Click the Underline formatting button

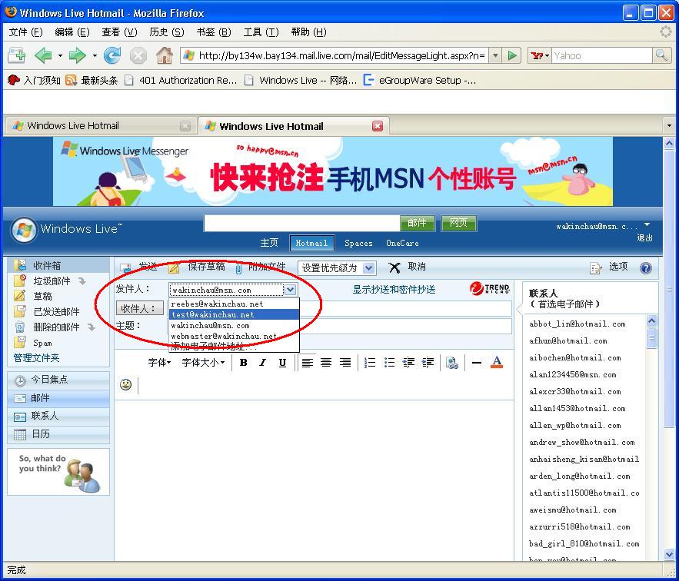pos(282,363)
